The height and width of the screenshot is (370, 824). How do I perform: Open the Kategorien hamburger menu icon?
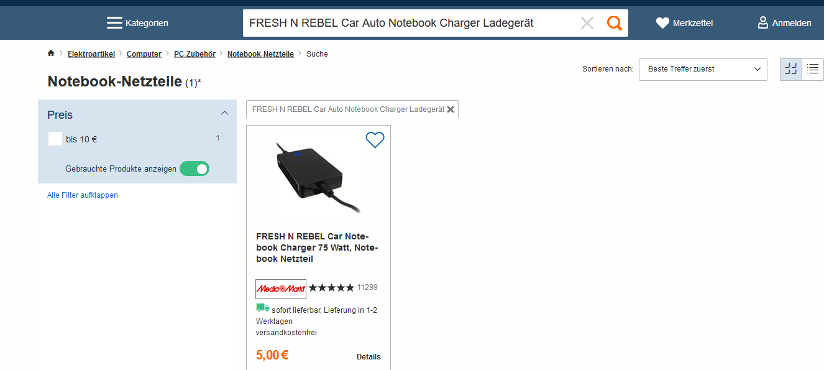tap(114, 23)
